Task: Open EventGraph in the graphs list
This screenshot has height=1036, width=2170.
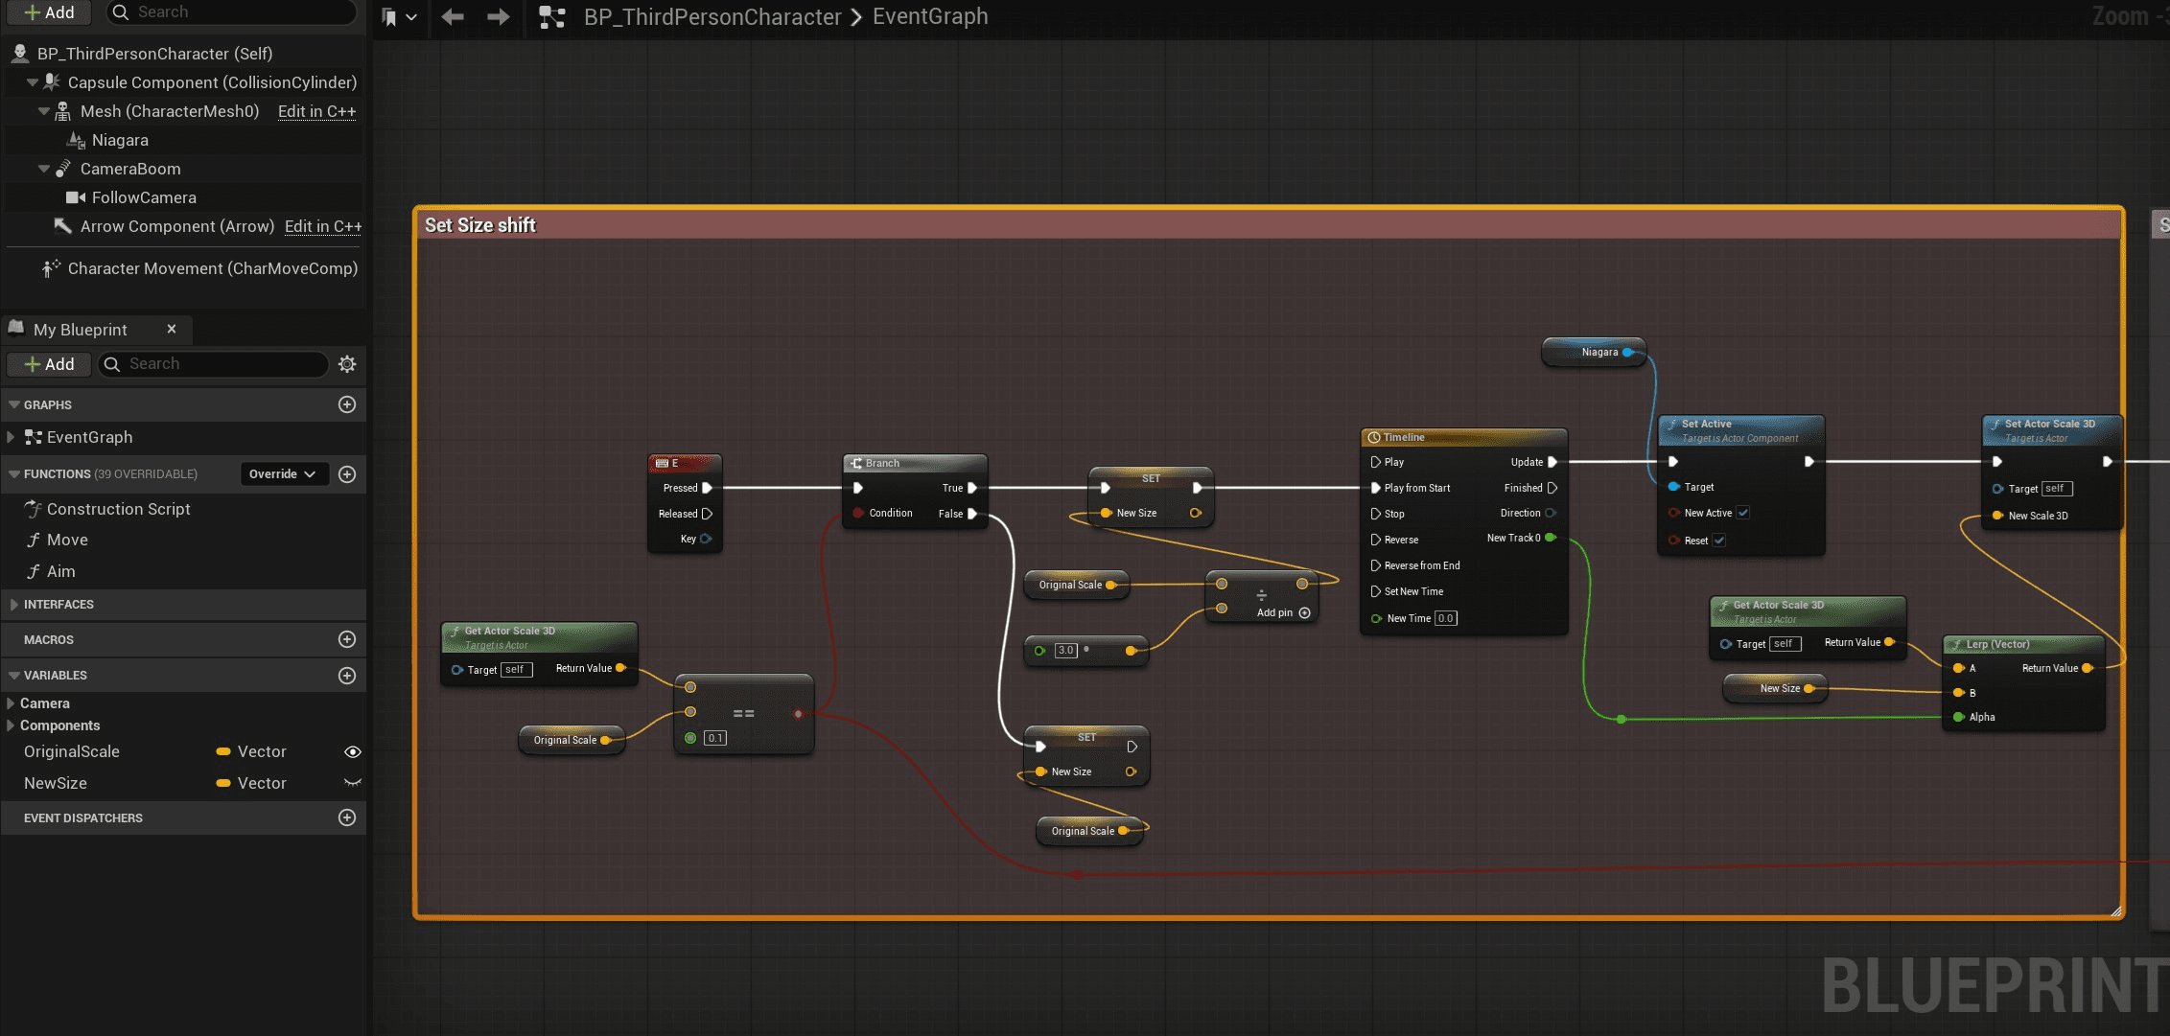Action: click(x=89, y=437)
